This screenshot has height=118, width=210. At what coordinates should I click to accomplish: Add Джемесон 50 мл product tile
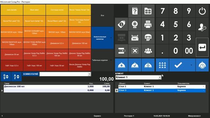12,54
